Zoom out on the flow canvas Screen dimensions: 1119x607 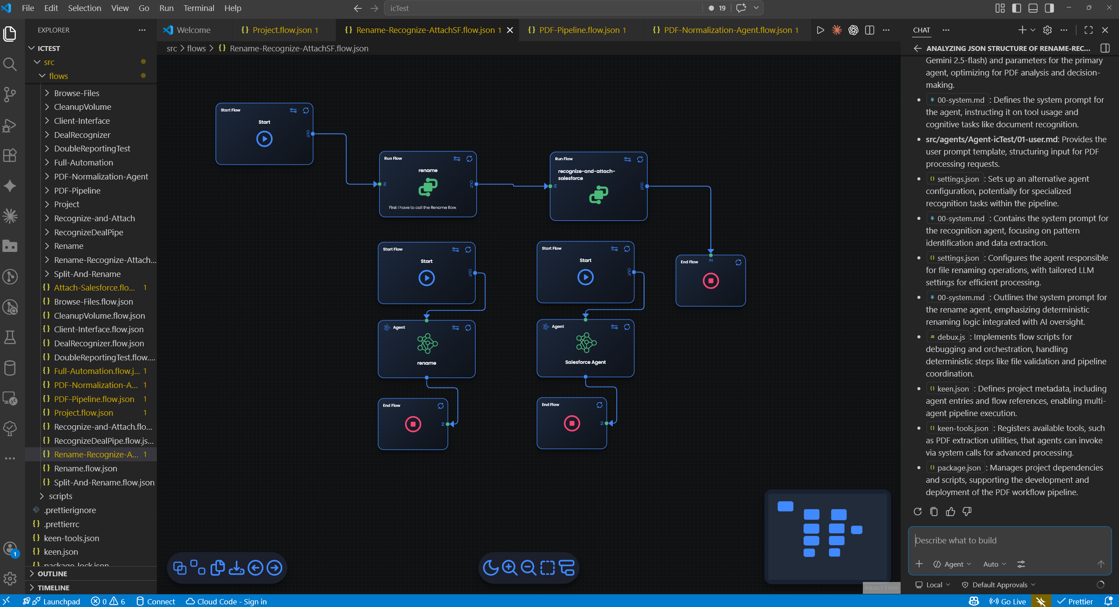[529, 568]
